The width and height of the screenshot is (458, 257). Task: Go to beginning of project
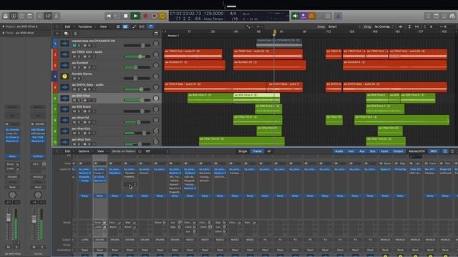click(108, 16)
